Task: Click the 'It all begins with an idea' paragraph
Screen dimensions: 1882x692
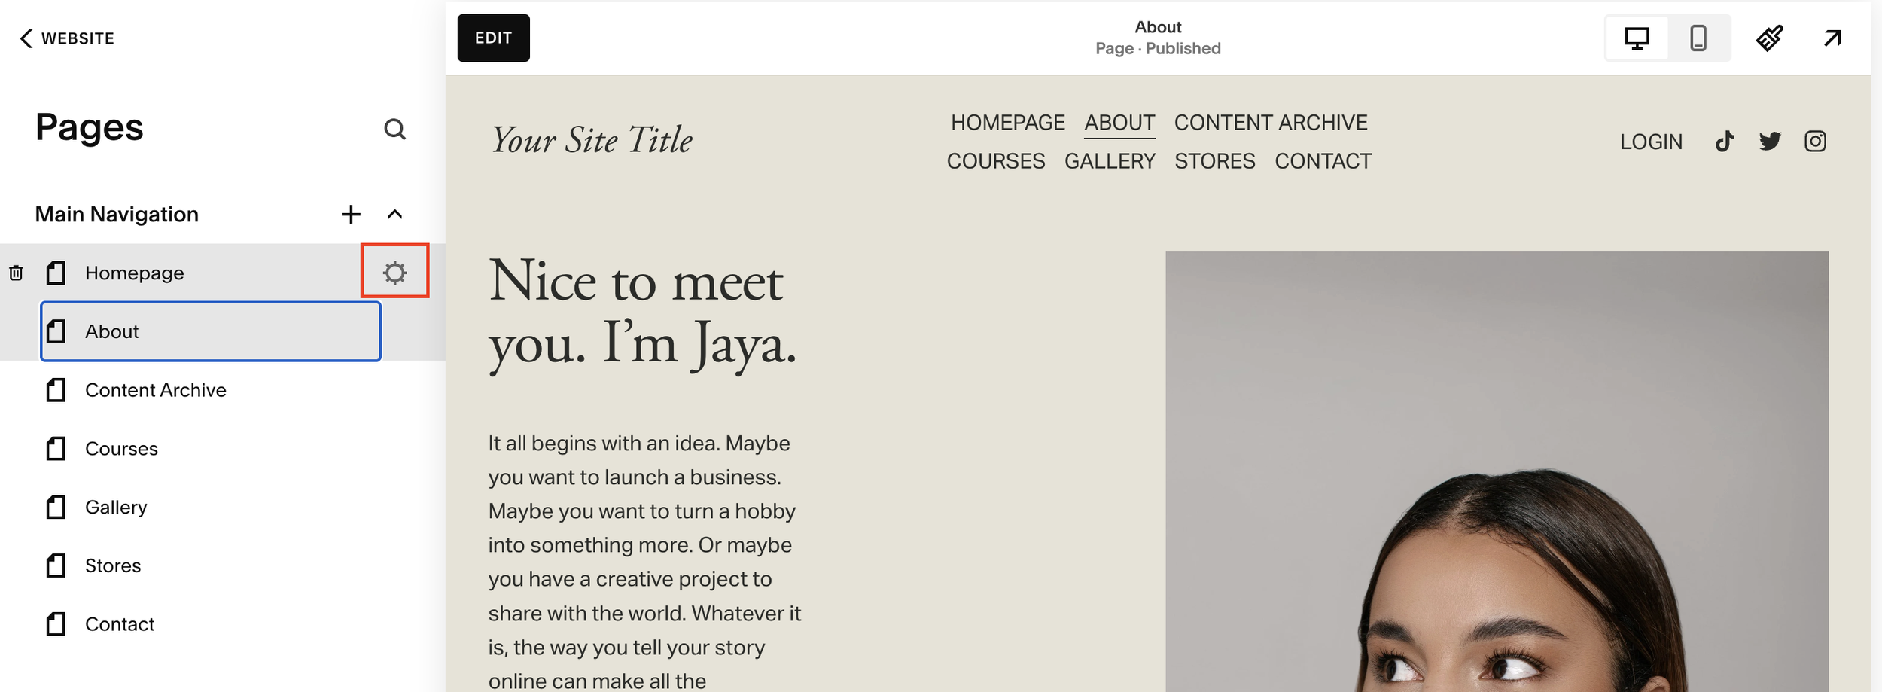Action: tap(644, 562)
